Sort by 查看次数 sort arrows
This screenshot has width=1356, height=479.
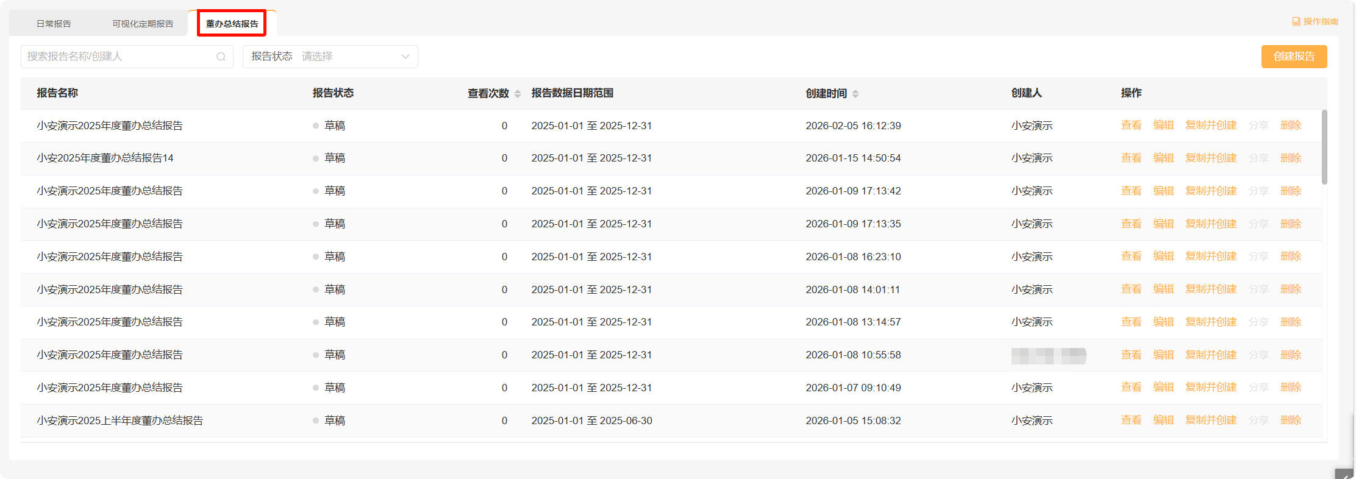tap(518, 94)
